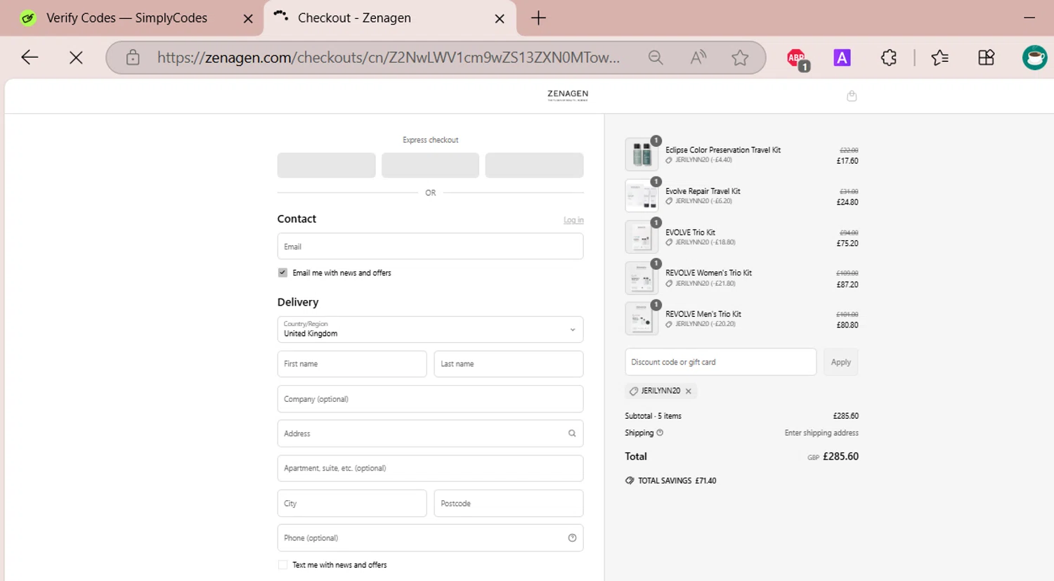The height and width of the screenshot is (581, 1054).
Task: Click the Total £285.60 amount
Action: click(840, 457)
